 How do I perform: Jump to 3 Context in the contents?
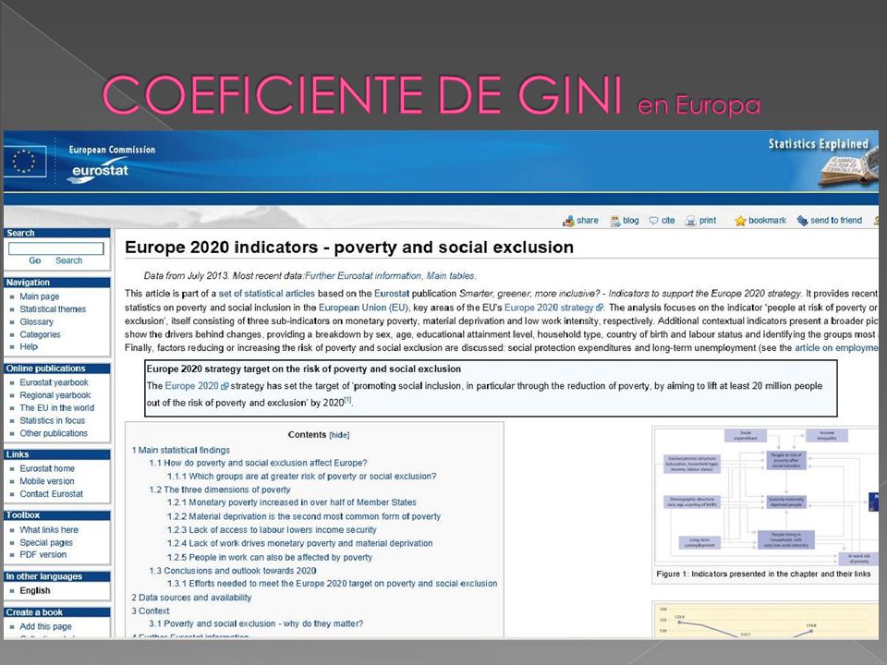(151, 611)
